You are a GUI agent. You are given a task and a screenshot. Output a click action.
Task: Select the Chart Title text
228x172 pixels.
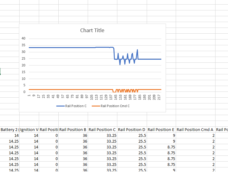pyautogui.click(x=92, y=30)
